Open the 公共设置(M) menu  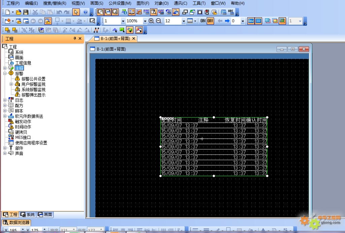120,3
